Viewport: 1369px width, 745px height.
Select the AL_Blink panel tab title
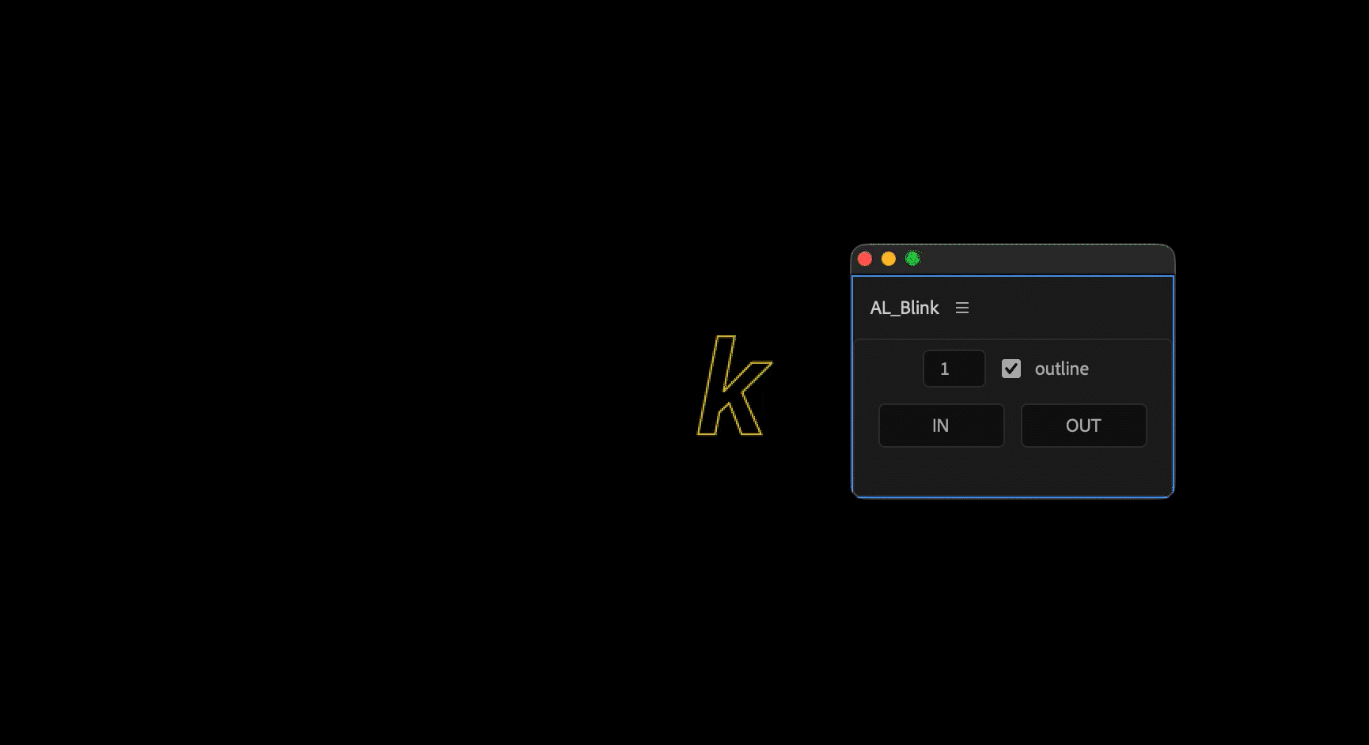pos(904,308)
